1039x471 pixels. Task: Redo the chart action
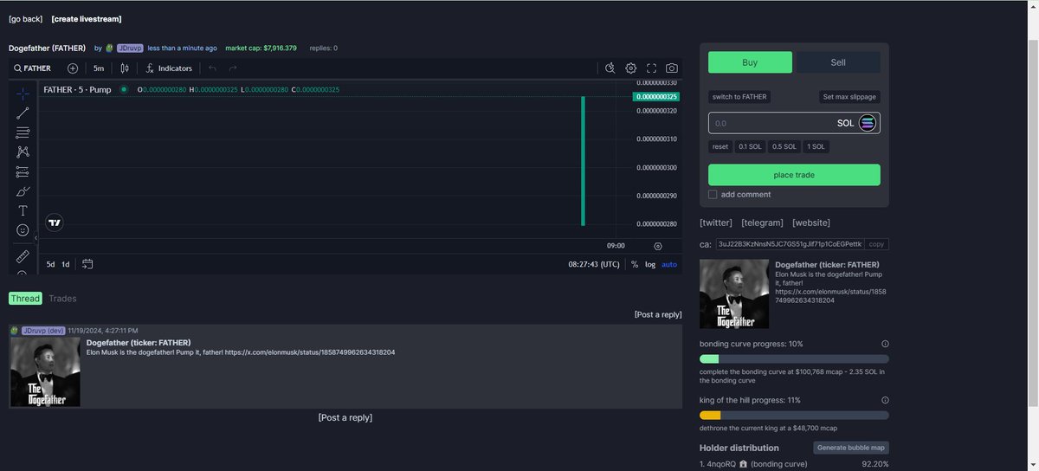[233, 68]
